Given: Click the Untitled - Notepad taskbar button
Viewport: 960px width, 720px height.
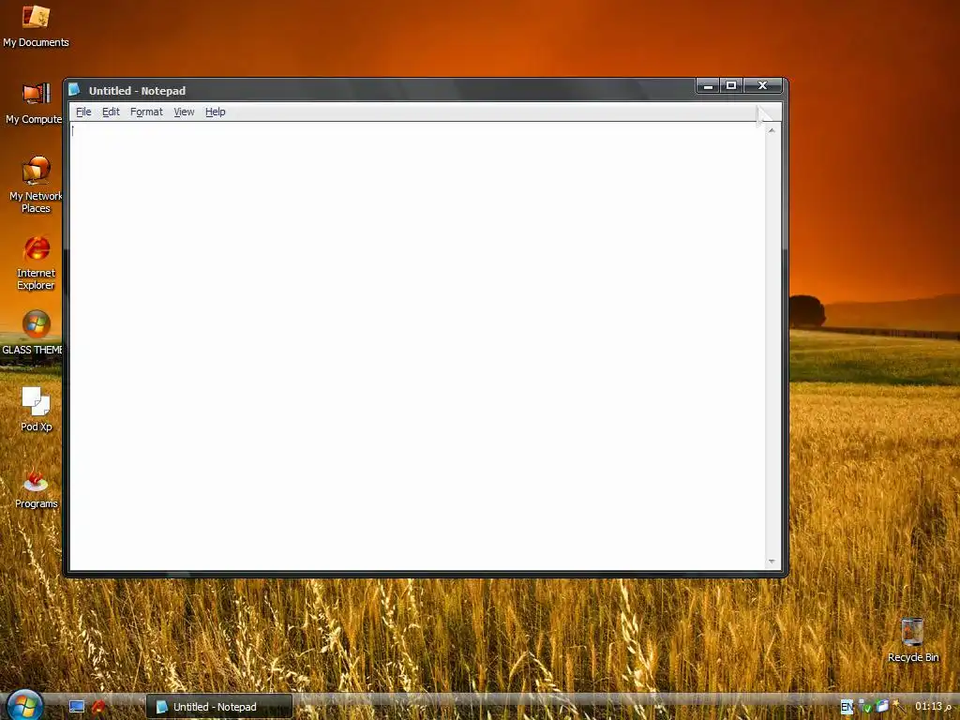Looking at the screenshot, I should (x=219, y=707).
